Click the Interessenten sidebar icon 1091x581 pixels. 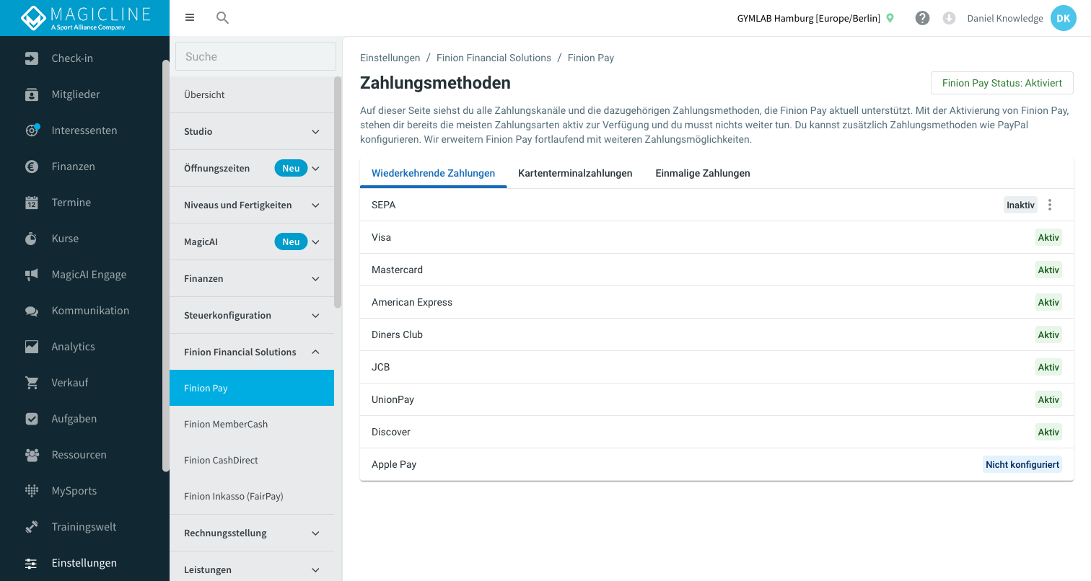(32, 130)
